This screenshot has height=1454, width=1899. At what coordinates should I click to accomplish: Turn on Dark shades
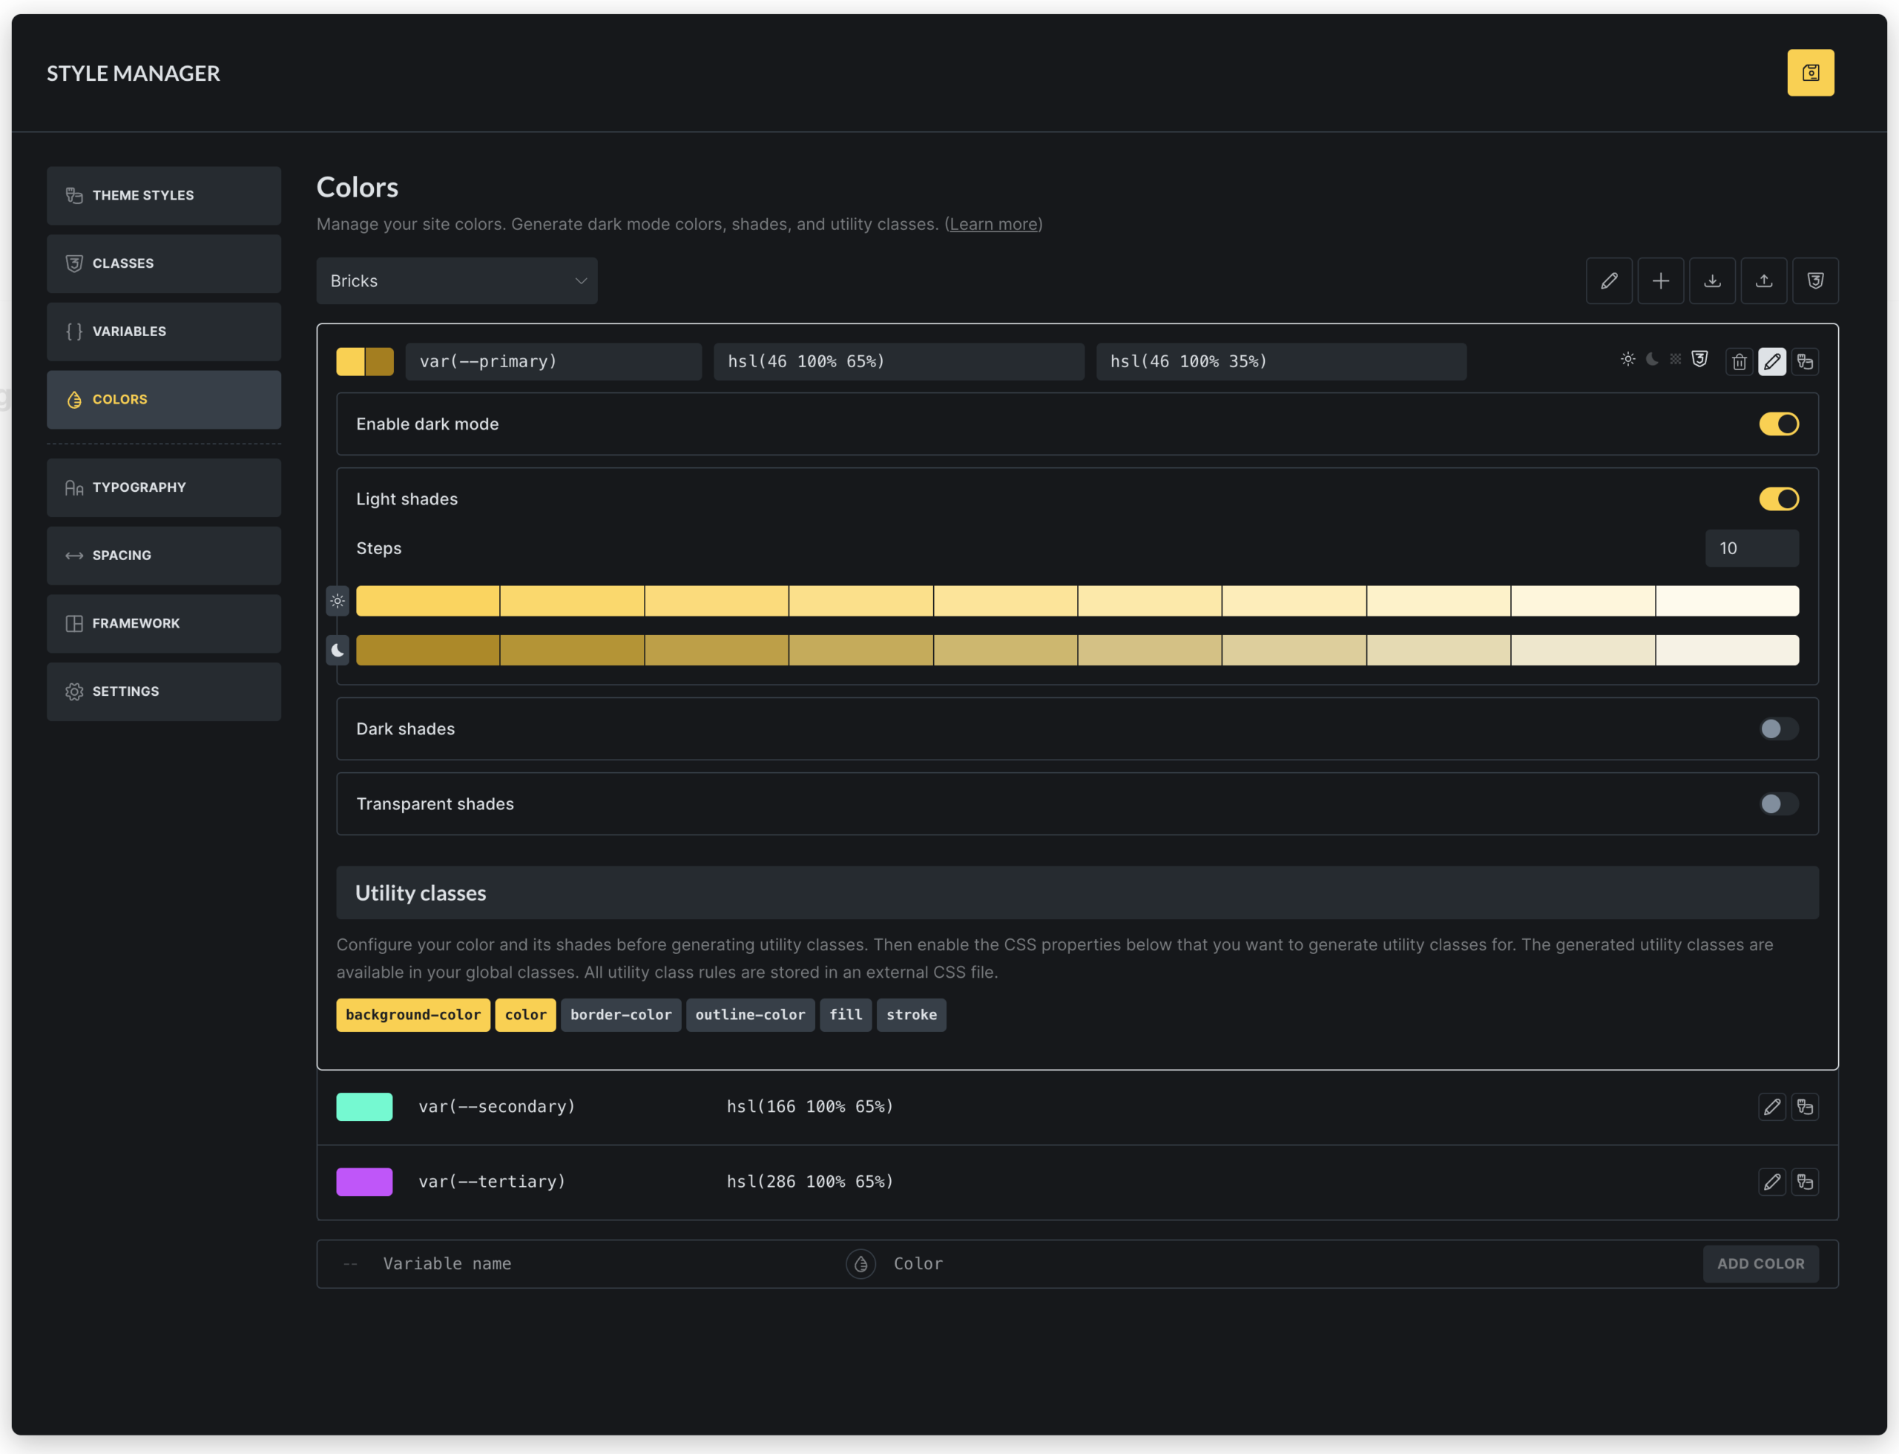pos(1778,728)
